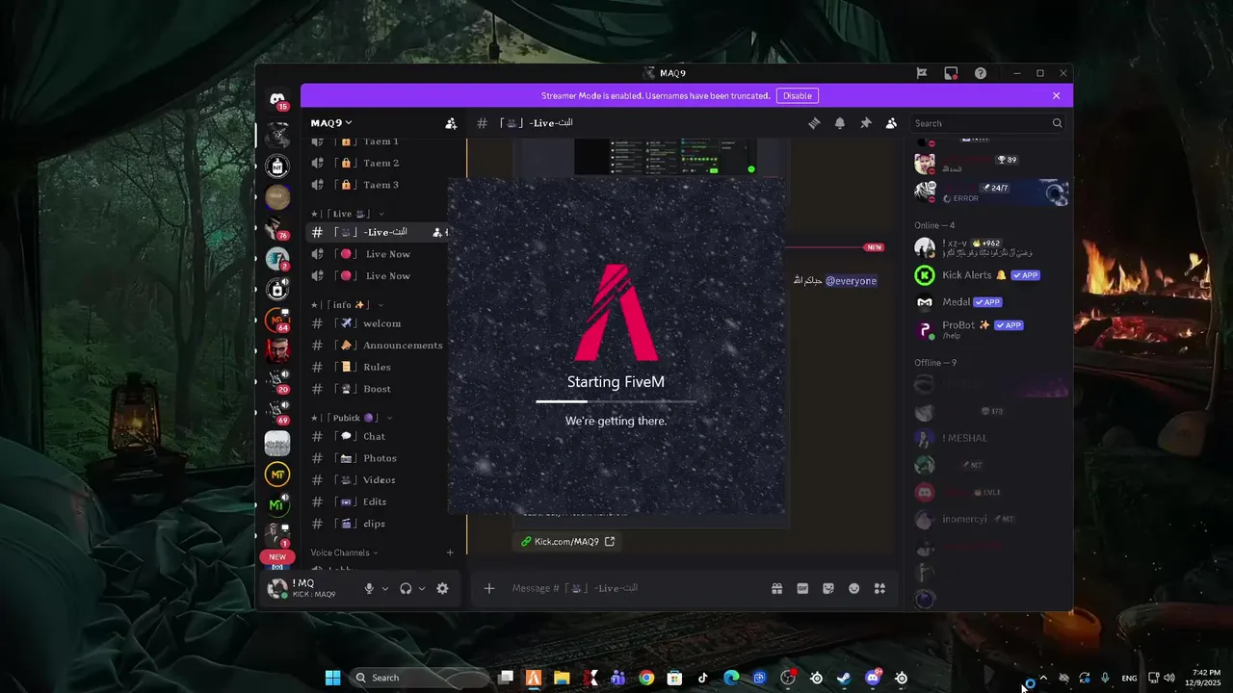Send a gift icon in message bar
Viewport: 1233px width, 693px height.
tap(776, 588)
